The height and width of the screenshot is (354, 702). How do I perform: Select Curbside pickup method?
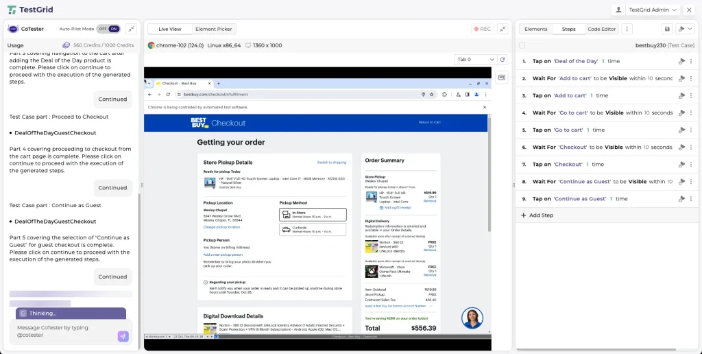coord(313,229)
